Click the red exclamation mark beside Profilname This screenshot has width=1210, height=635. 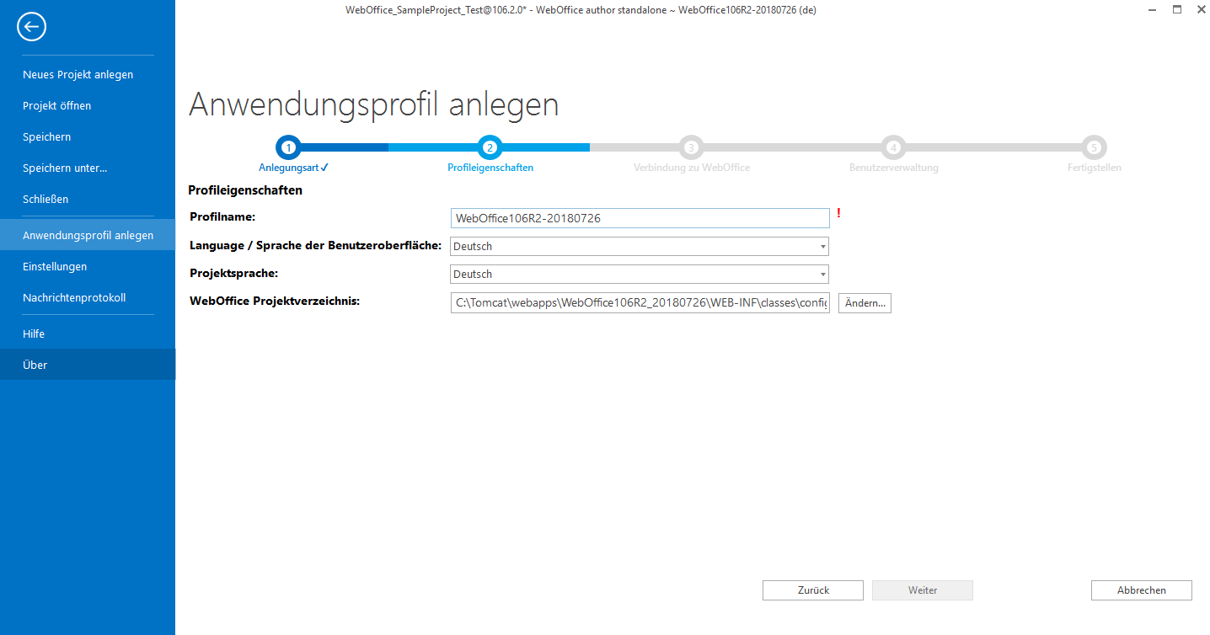coord(838,215)
